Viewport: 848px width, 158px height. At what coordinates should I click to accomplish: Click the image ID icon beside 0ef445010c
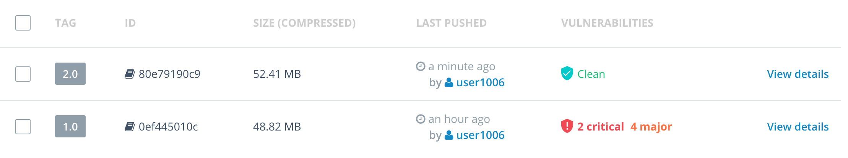130,126
